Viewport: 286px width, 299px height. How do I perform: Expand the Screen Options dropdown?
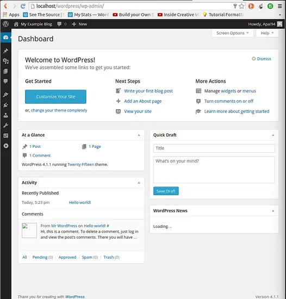[x=232, y=33]
